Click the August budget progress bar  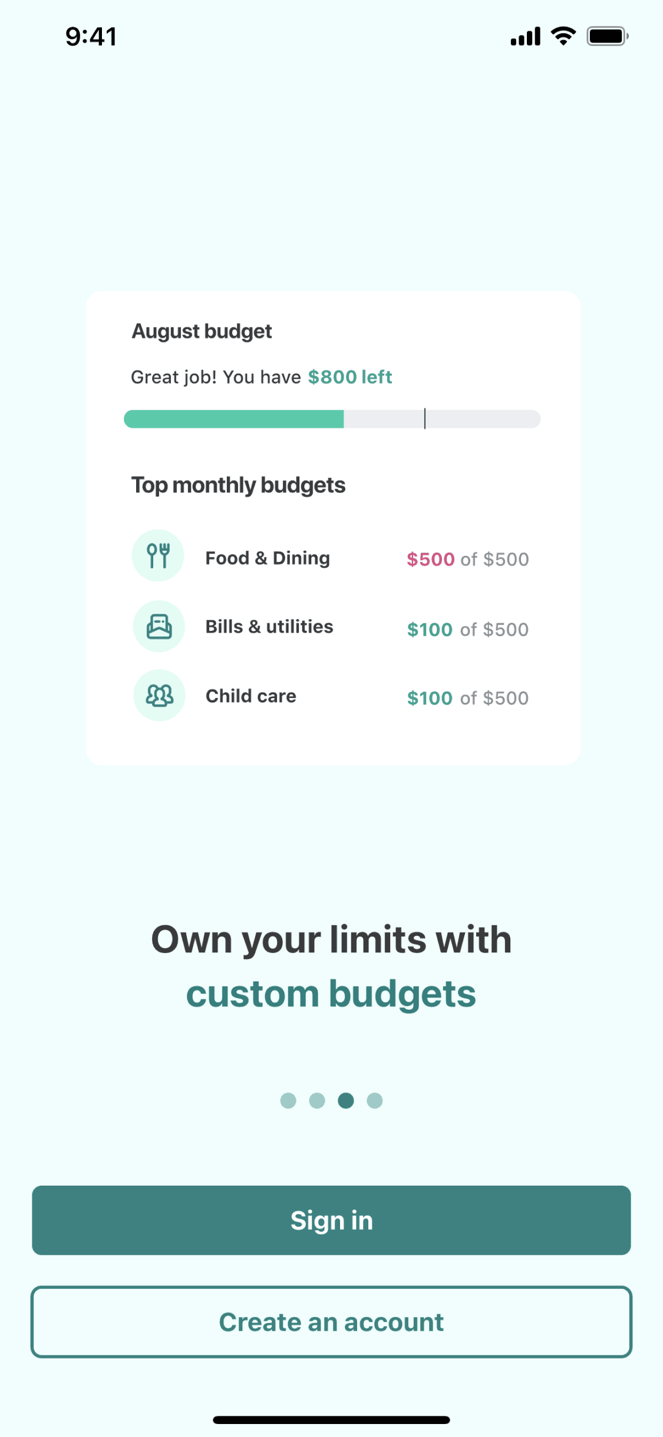(x=332, y=419)
